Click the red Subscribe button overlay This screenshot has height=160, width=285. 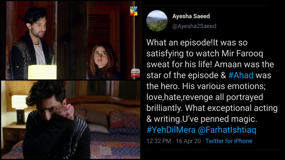[x=136, y=73]
